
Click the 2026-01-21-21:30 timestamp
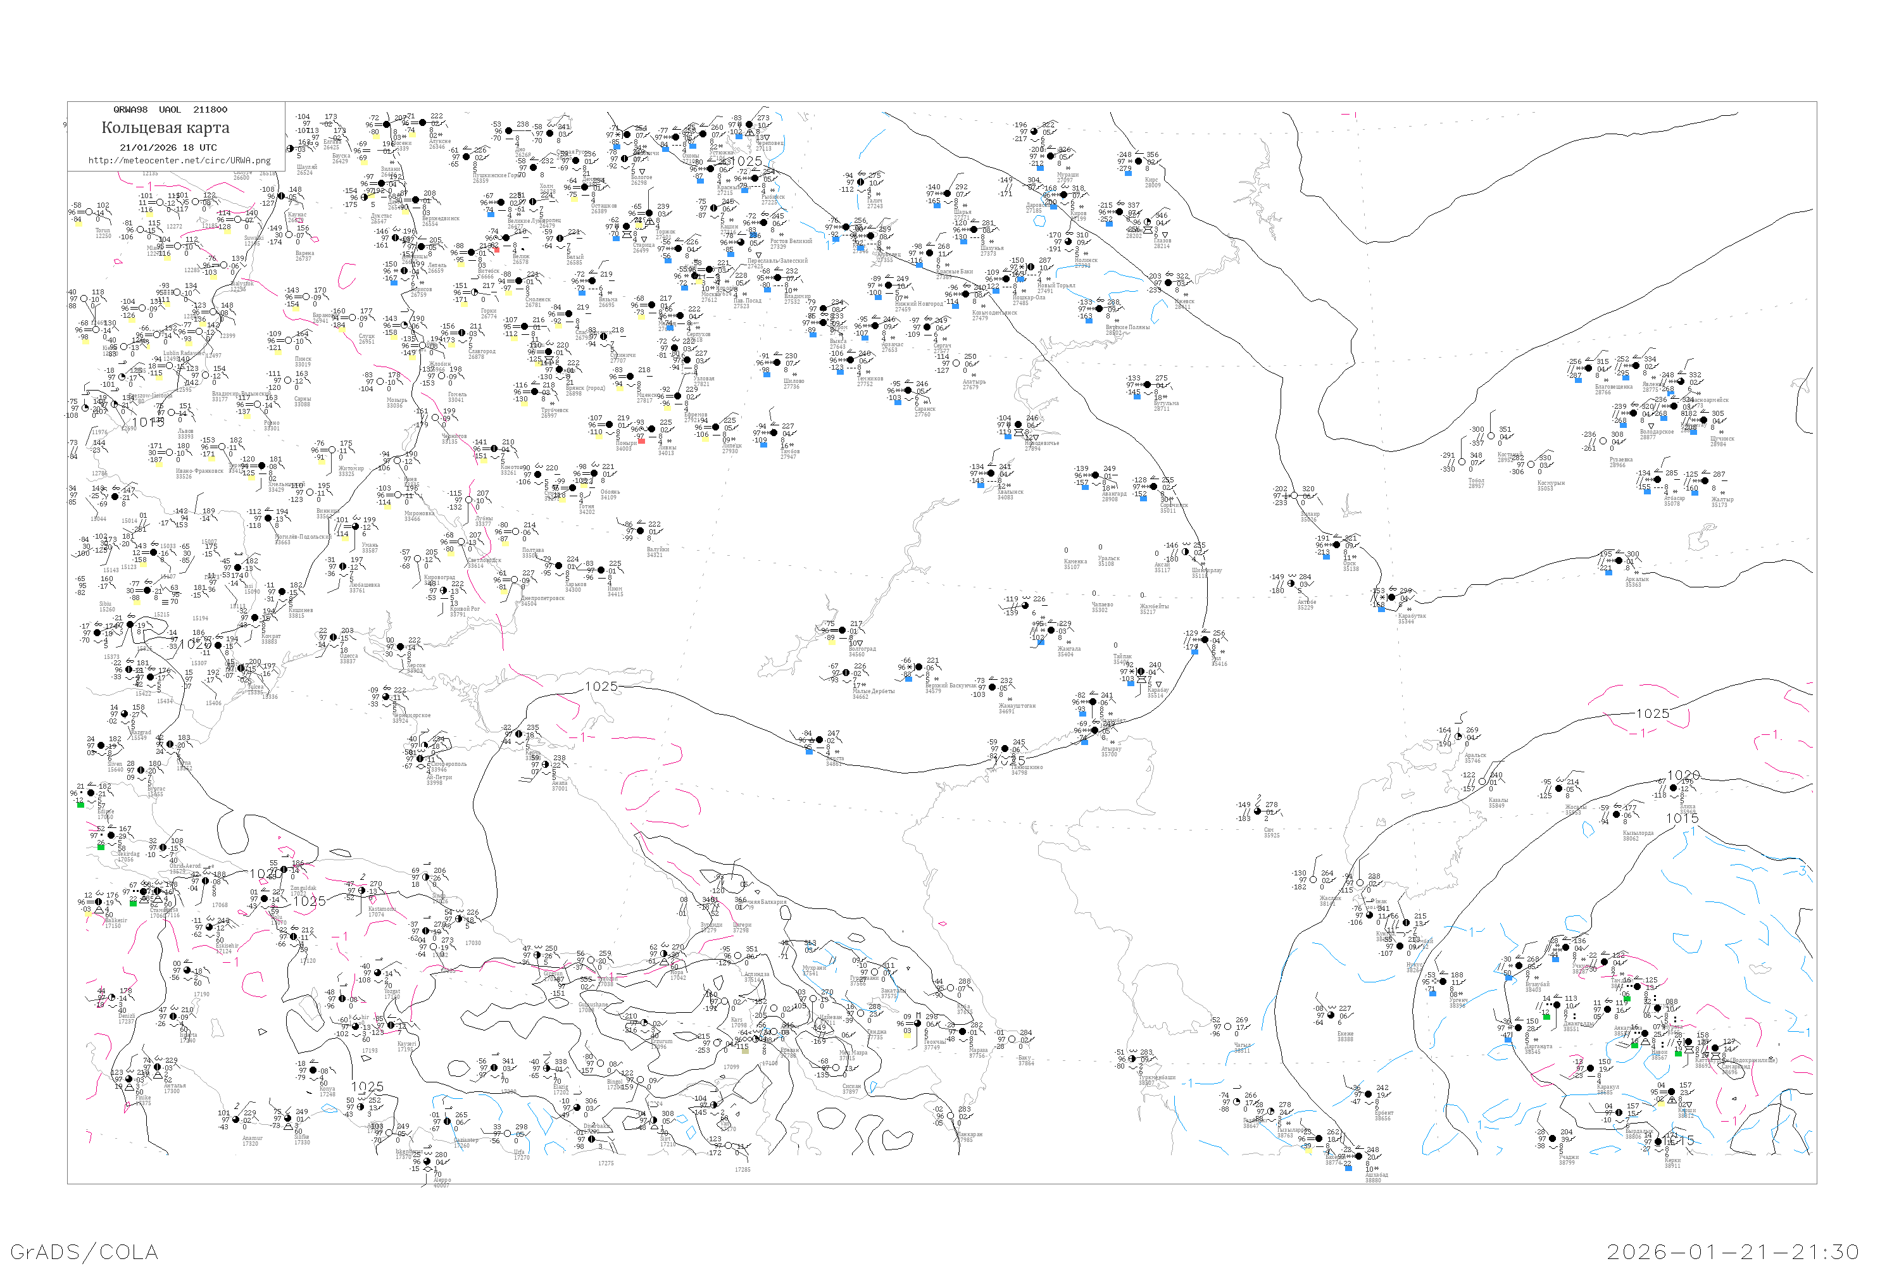pos(1733,1251)
